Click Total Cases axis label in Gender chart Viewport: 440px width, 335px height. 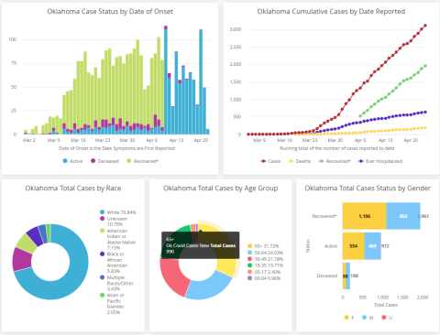tap(386, 305)
